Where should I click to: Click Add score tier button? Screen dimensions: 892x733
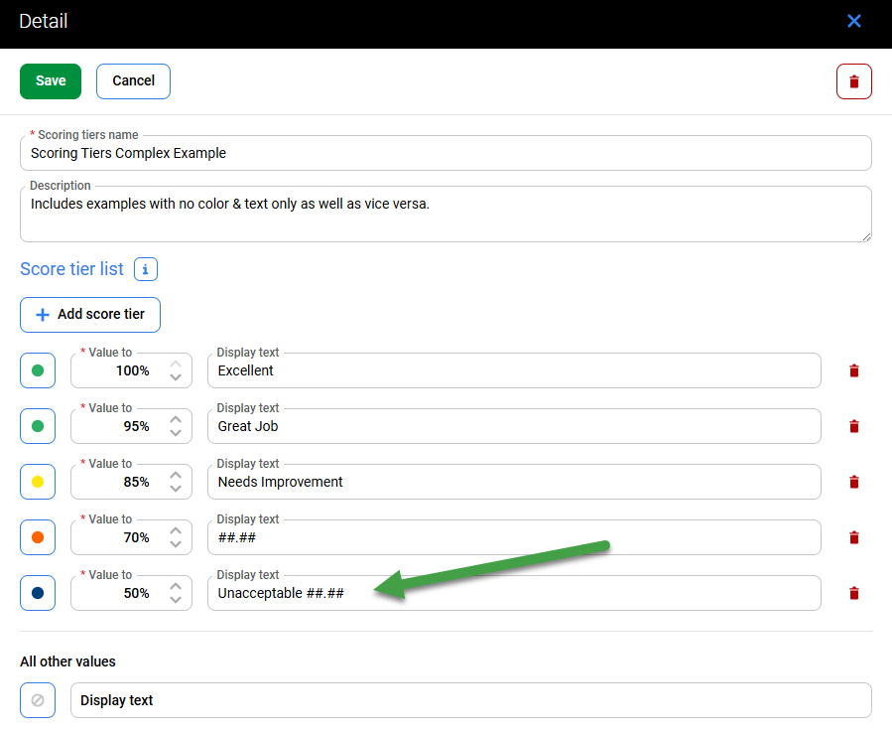(x=90, y=314)
